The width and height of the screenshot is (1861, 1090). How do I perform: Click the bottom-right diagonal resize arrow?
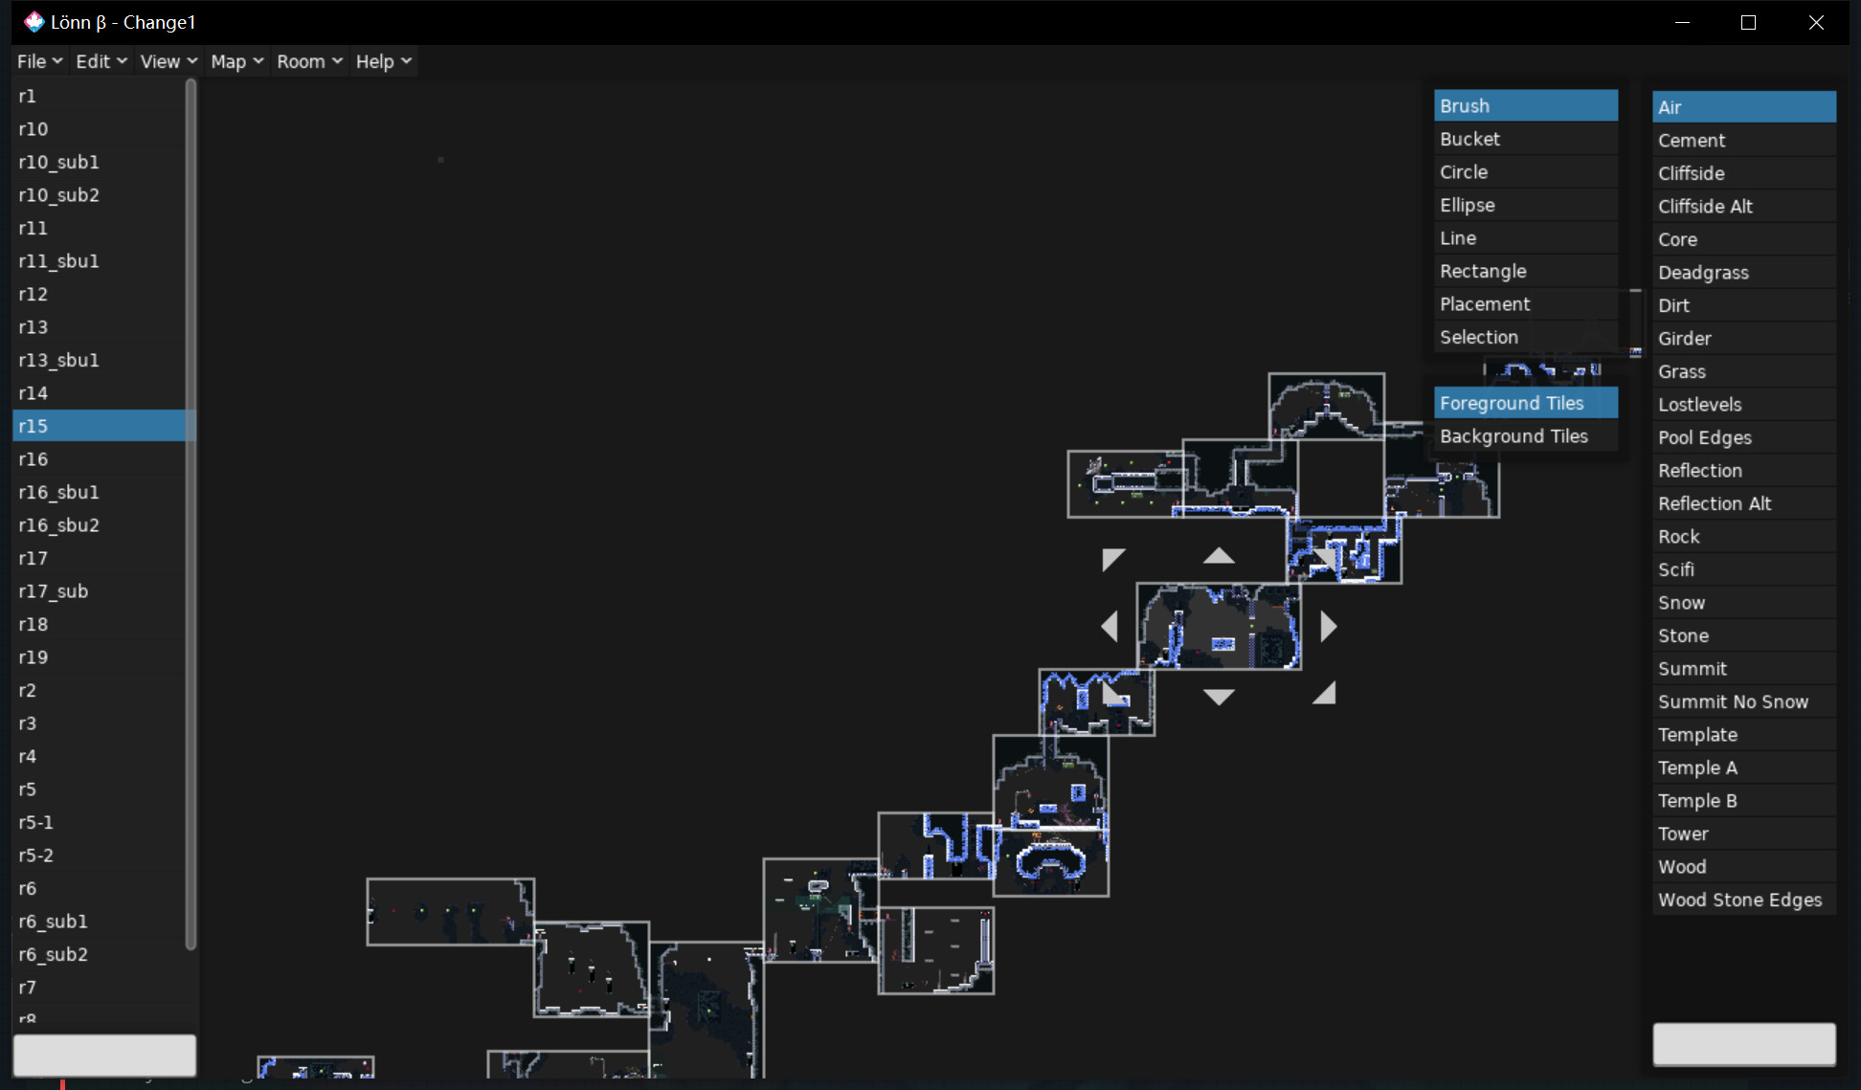[x=1325, y=694]
